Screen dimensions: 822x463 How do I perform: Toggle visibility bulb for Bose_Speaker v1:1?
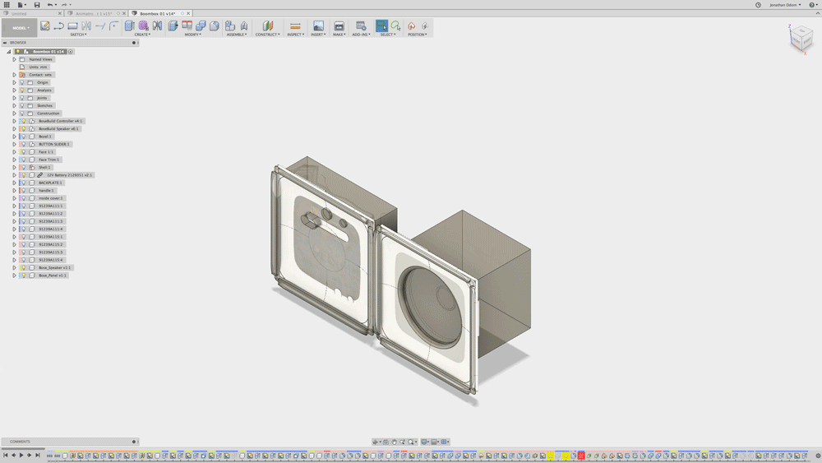click(22, 267)
